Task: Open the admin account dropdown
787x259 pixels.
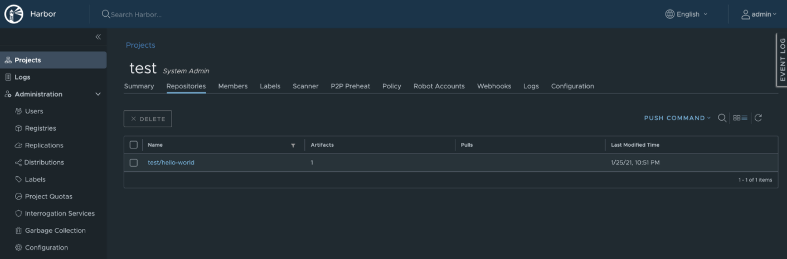Action: point(759,14)
